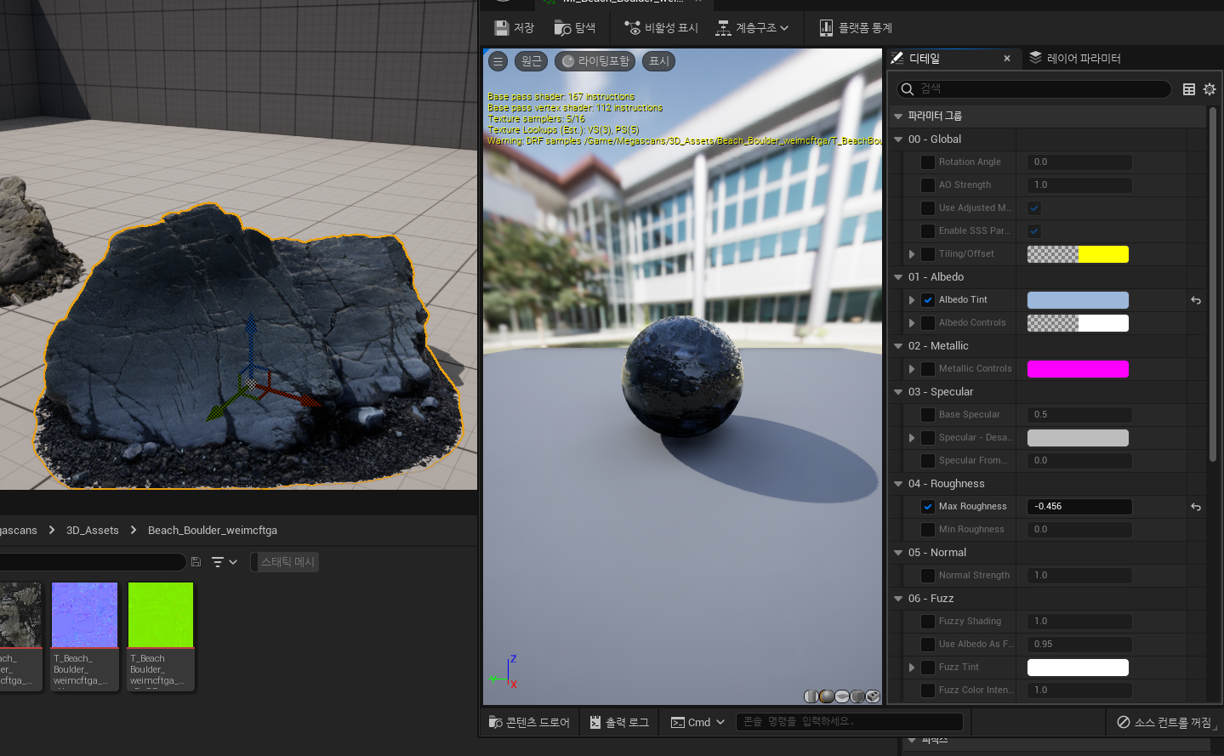This screenshot has height=756, width=1224.
Task: Open the 계층구조 hierarchy dropdown
Action: (752, 28)
